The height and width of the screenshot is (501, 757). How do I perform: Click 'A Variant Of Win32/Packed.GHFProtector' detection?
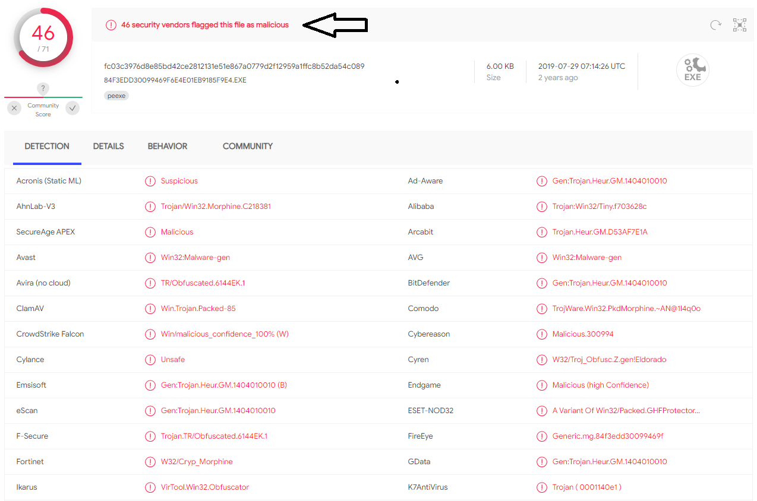point(626,411)
